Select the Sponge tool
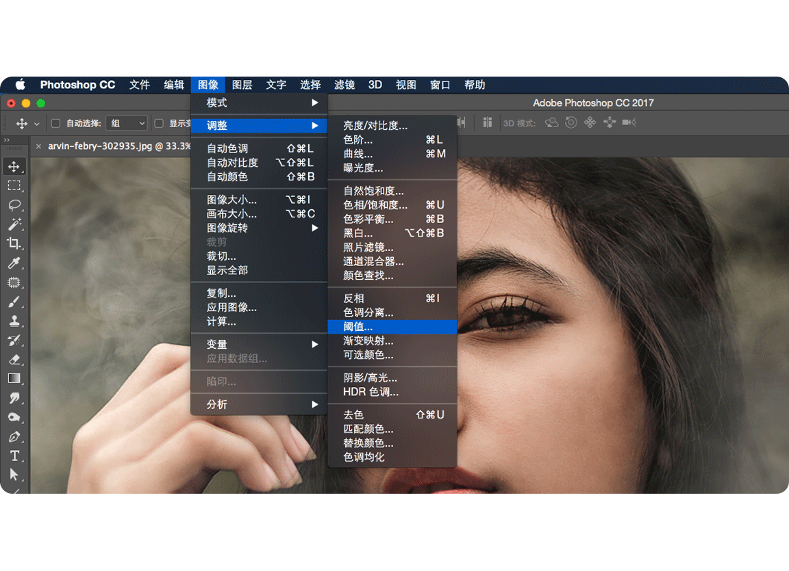This screenshot has height=571, width=789. (x=14, y=417)
